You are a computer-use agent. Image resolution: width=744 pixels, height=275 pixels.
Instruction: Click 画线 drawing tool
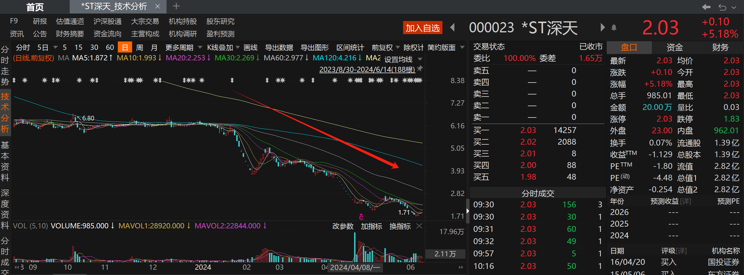click(251, 47)
